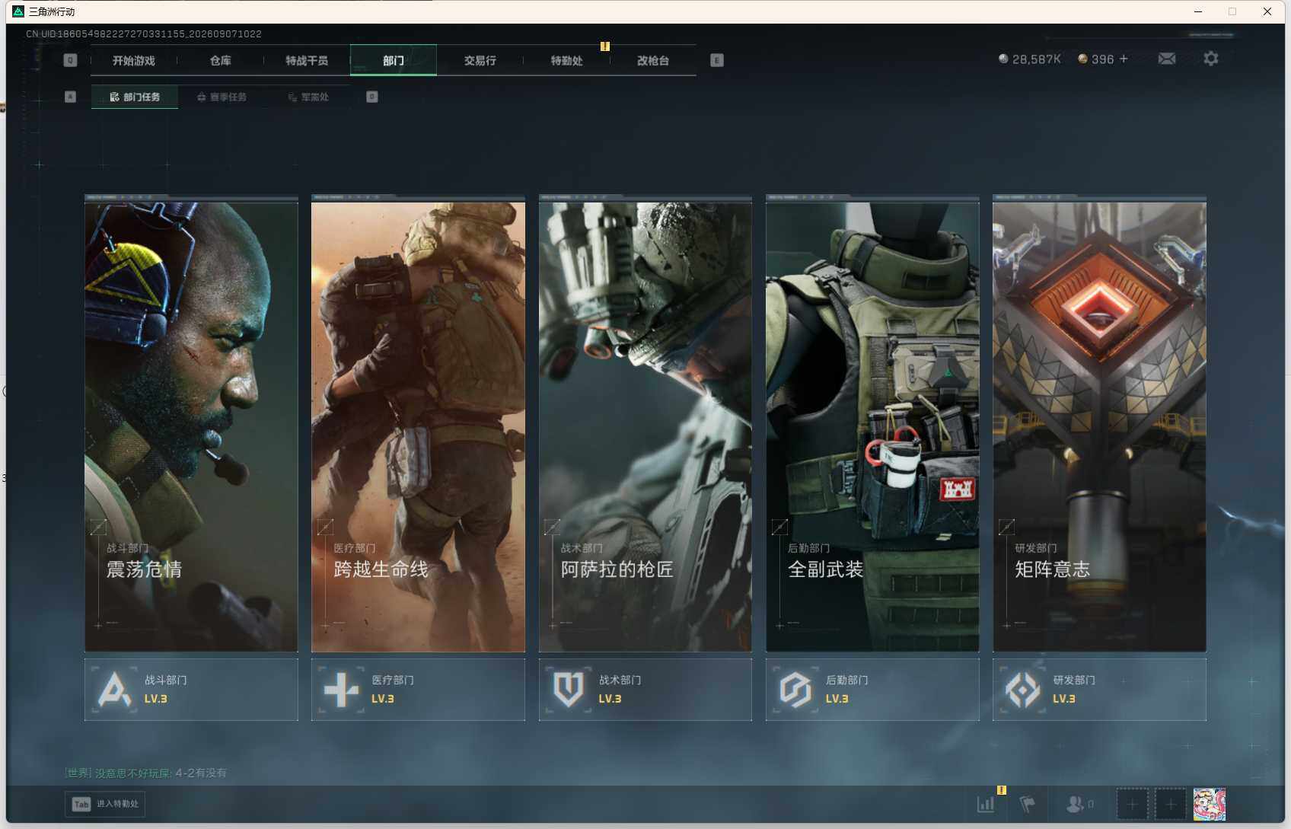Open the 医疗部门 LV.3 panel
1291x829 pixels.
pos(418,690)
